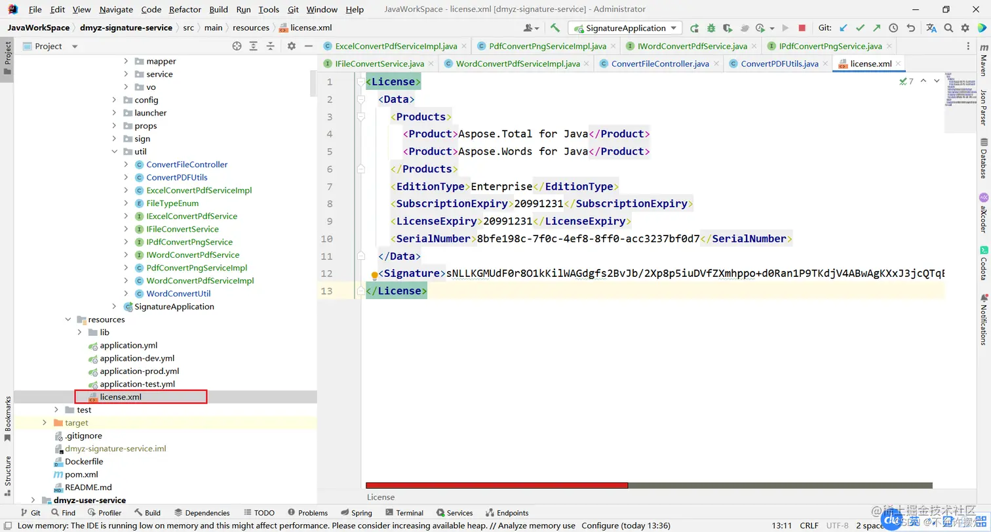The image size is (991, 532).
Task: Click Git Update Project blue arrow
Action: [x=844, y=28]
